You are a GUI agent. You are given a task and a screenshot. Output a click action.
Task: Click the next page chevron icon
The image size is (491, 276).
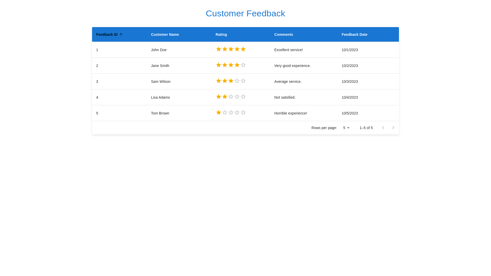[x=393, y=128]
